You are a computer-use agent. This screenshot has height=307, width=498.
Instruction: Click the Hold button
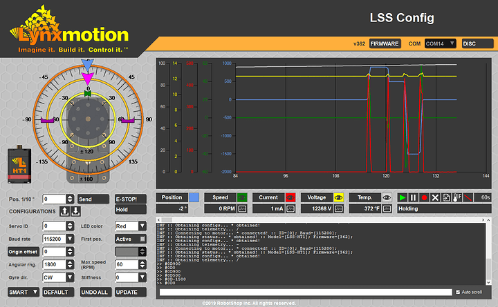click(131, 210)
